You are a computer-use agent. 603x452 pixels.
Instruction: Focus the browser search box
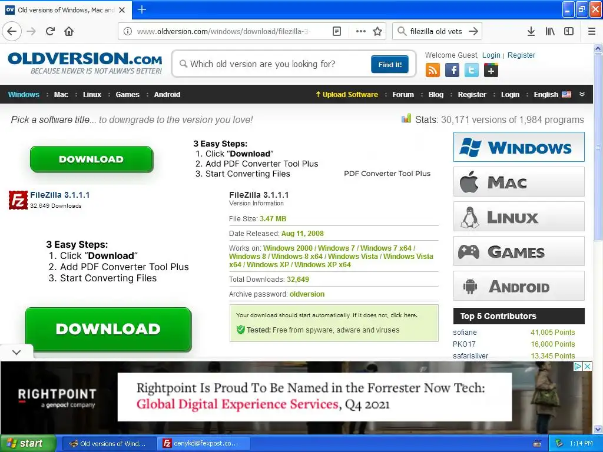point(436,32)
